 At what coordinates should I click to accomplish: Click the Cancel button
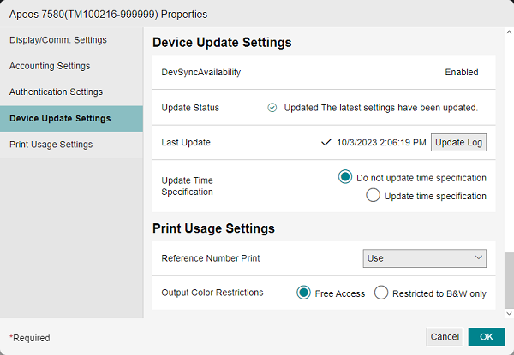click(x=445, y=337)
